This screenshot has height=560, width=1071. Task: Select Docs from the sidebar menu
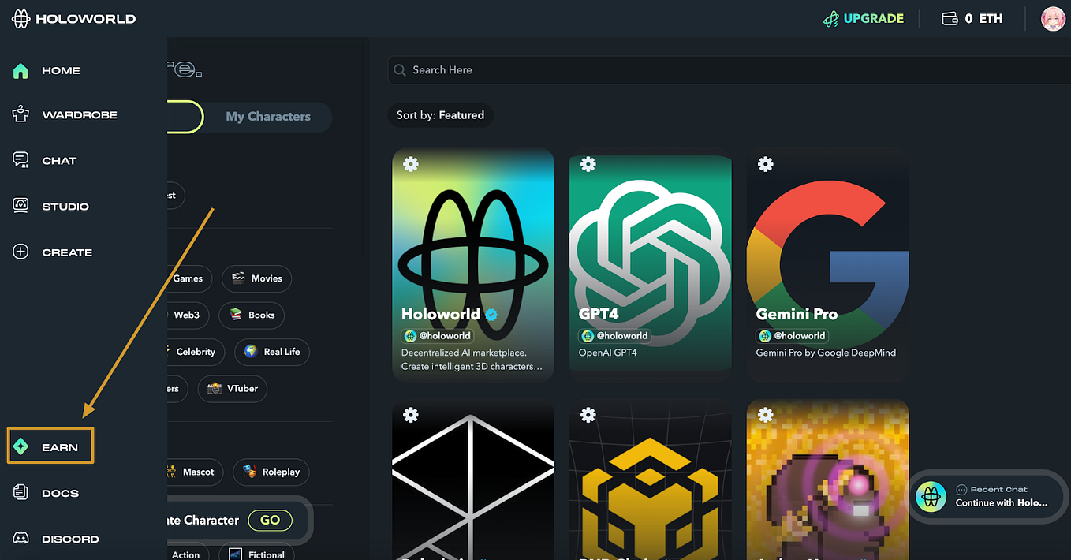pos(21,492)
